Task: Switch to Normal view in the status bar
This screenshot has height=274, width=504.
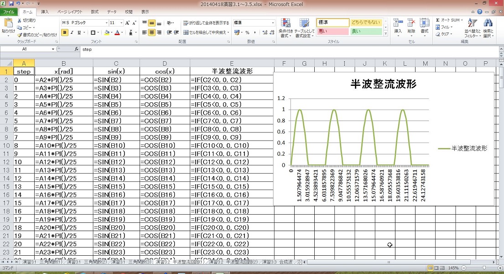Action: 431,268
